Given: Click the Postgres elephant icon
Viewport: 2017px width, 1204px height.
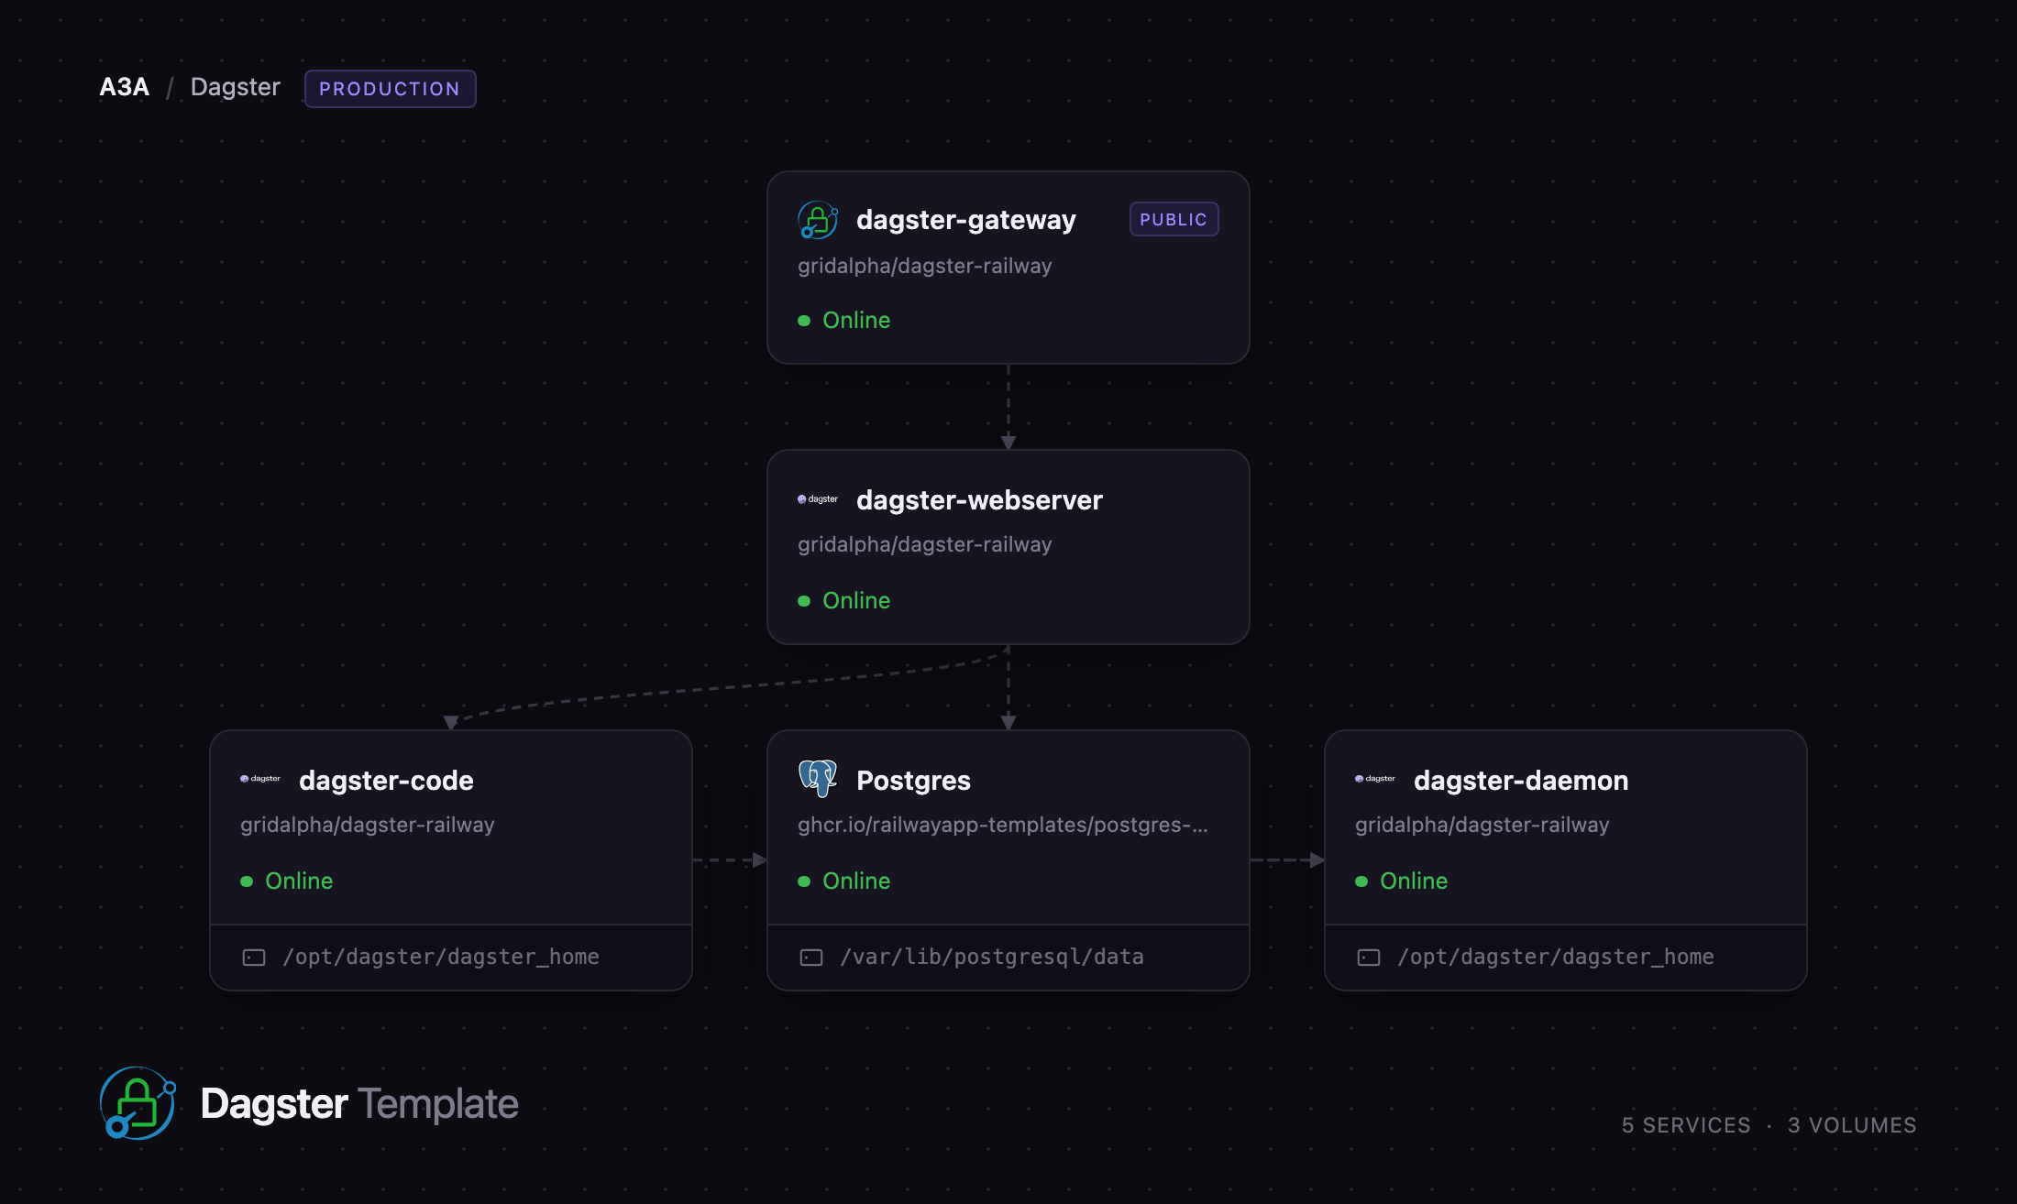Looking at the screenshot, I should point(818,779).
